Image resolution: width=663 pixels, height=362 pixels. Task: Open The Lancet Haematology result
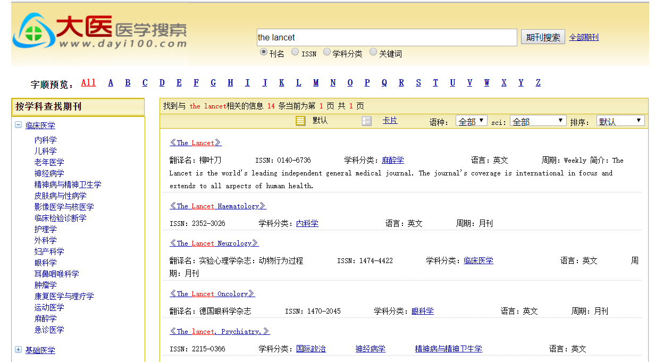tap(218, 206)
